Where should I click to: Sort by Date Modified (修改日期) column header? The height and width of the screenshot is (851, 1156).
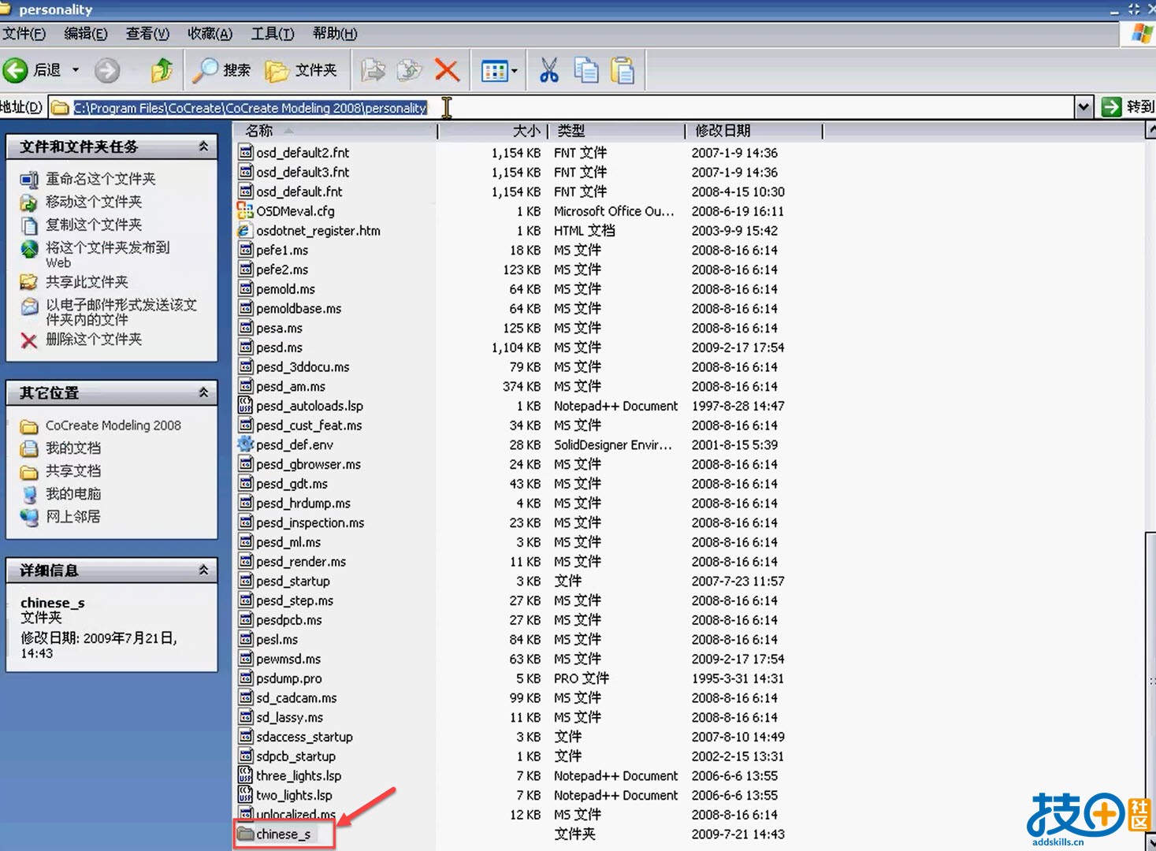[754, 131]
